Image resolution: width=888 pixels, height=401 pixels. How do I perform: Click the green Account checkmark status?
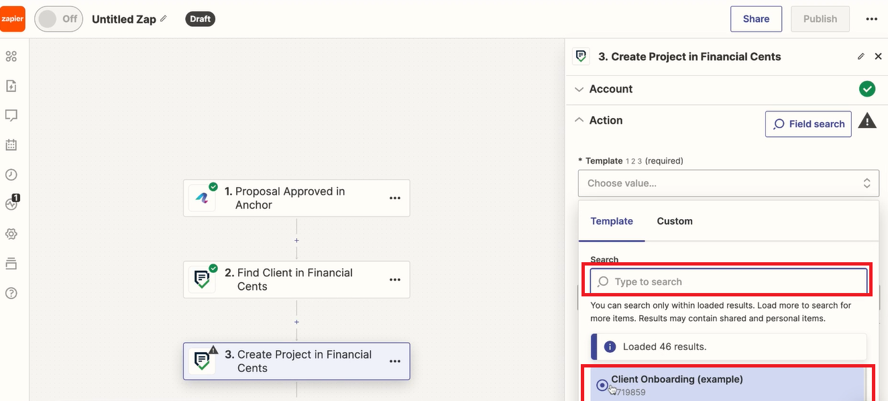point(867,89)
